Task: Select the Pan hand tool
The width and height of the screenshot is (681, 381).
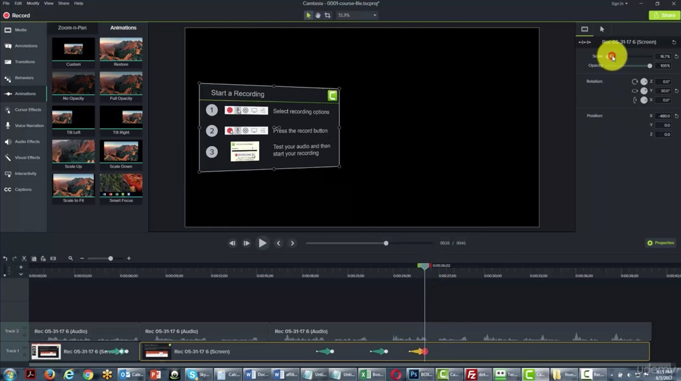Action: click(x=318, y=15)
